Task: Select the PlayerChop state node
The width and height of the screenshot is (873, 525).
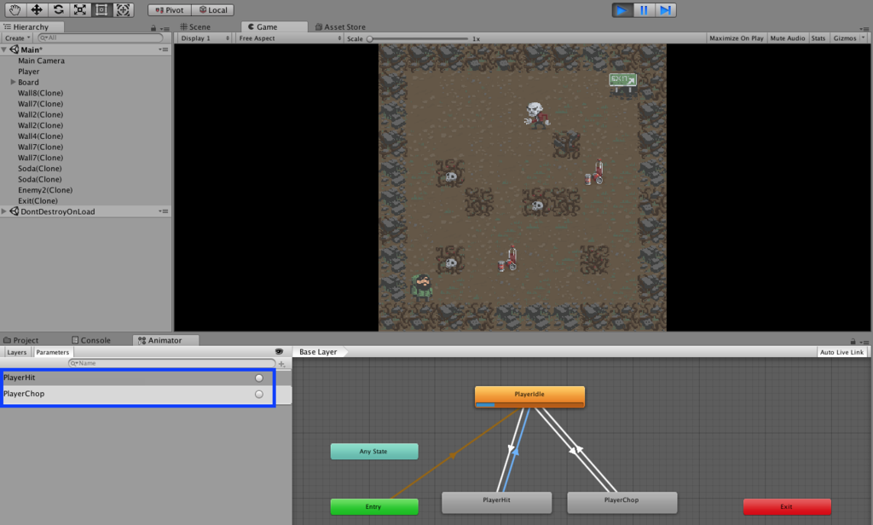Action: (622, 502)
